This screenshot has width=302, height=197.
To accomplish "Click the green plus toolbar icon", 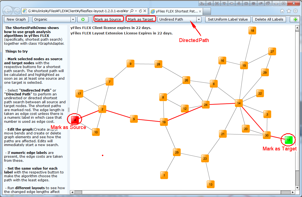I will [x=295, y=20].
